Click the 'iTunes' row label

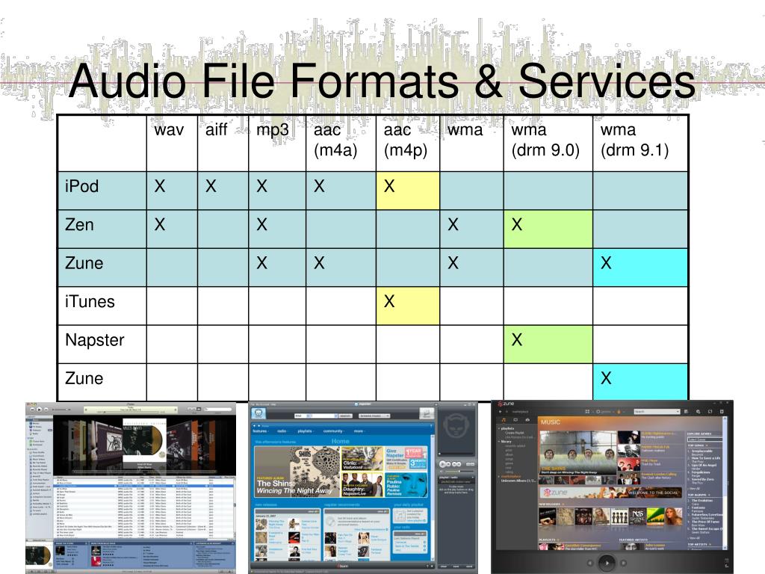click(90, 301)
